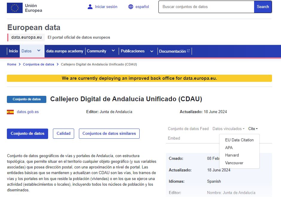Screen dimensions: 281x197
Task: Open the datos.gob.es catalogue link
Action: pyautogui.click(x=28, y=112)
